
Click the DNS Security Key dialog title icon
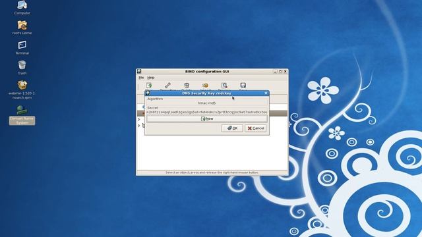(148, 93)
